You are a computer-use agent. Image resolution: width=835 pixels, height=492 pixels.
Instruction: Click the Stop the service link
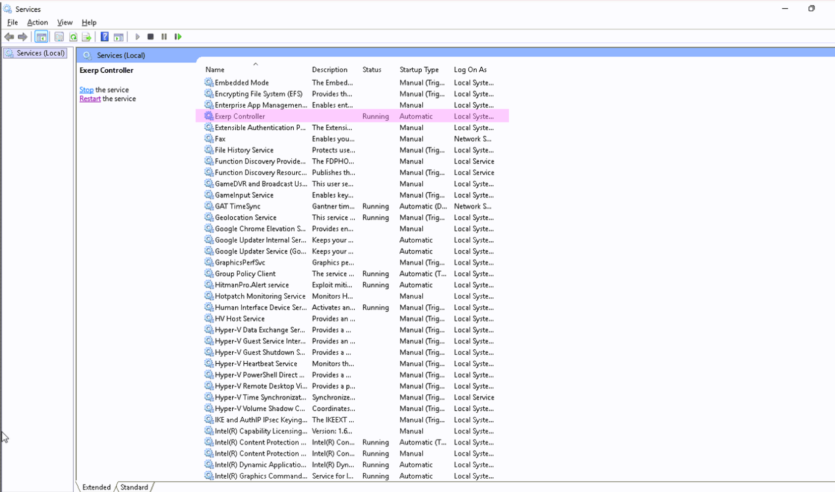[x=86, y=90]
